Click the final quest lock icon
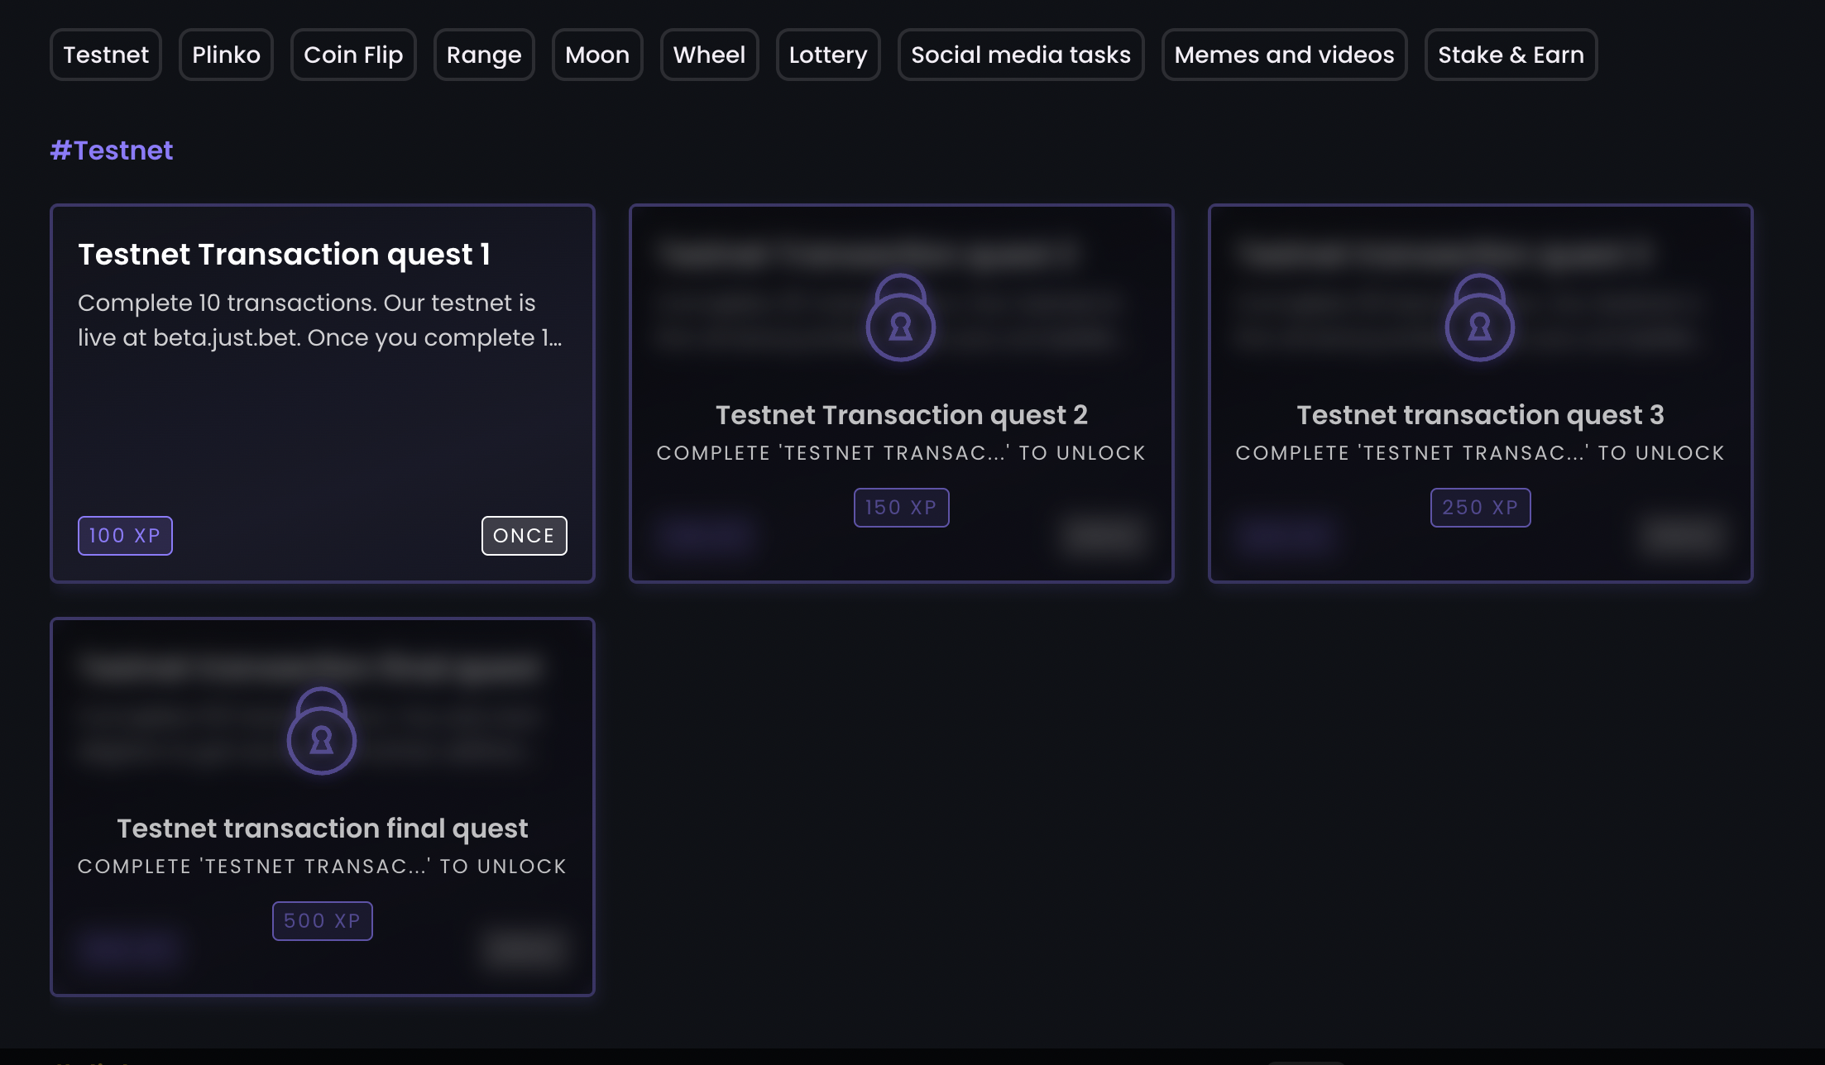 [322, 732]
